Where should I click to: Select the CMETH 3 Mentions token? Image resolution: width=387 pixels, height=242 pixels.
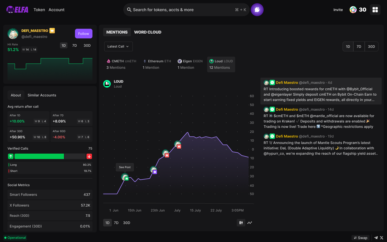pos(121,64)
